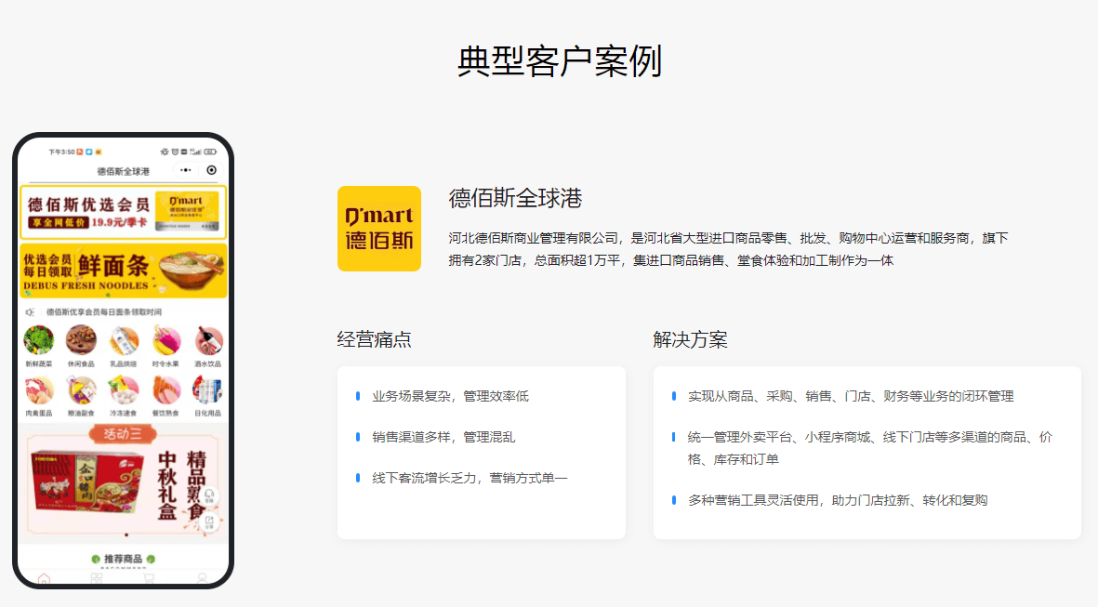Click the 销售渠道多样，管理混乱 bullet
The image size is (1098, 607).
pyautogui.click(x=443, y=437)
